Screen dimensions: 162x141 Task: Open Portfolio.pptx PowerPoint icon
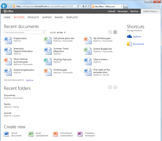pos(48,72)
